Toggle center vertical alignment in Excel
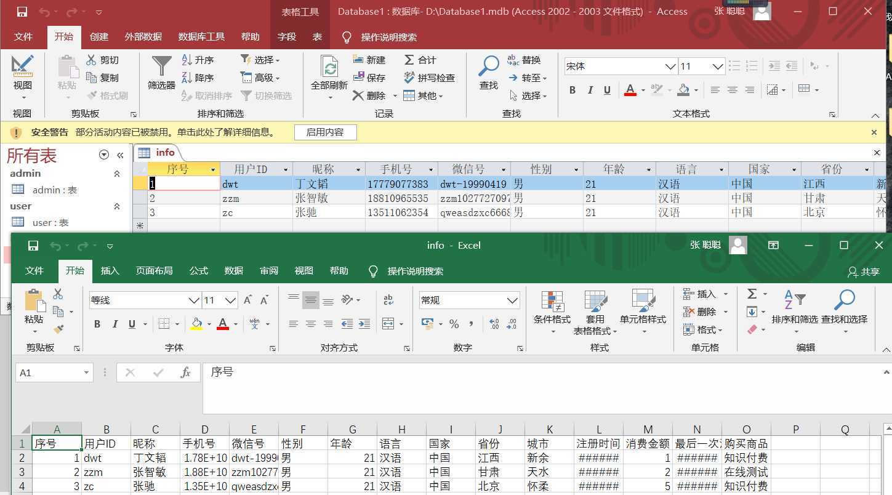Image resolution: width=892 pixels, height=495 pixels. click(311, 300)
